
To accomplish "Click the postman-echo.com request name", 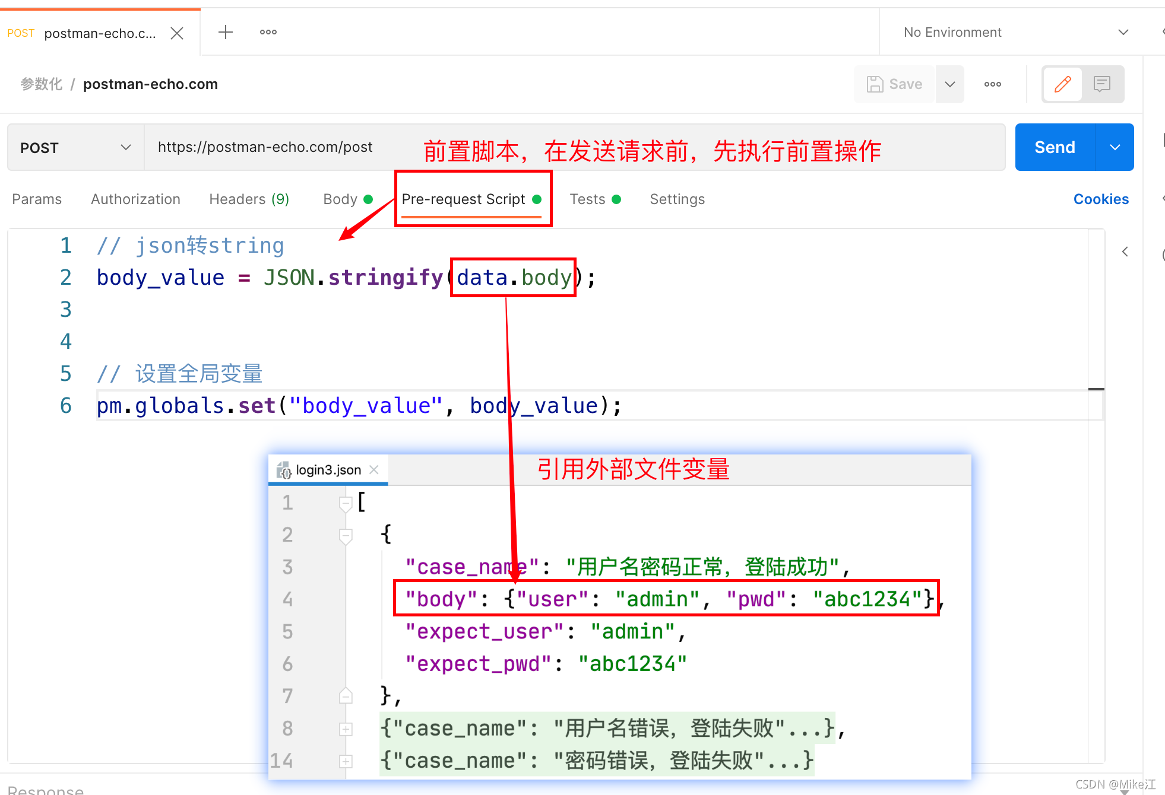I will coord(150,84).
